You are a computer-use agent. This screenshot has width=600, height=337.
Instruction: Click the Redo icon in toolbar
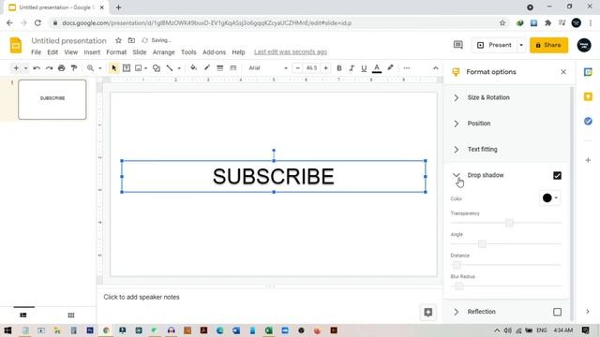[x=49, y=68]
